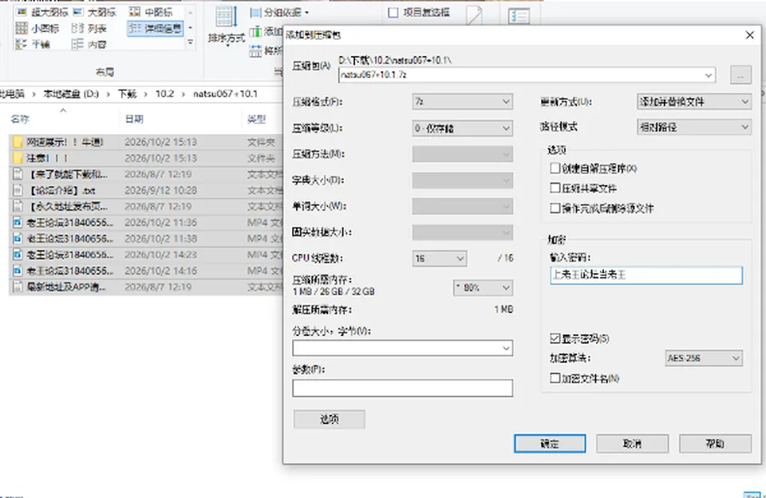Viewport: 766px width, 498px height.
Task: Open the 压缩格式 dropdown showing 7z
Action: 462,101
